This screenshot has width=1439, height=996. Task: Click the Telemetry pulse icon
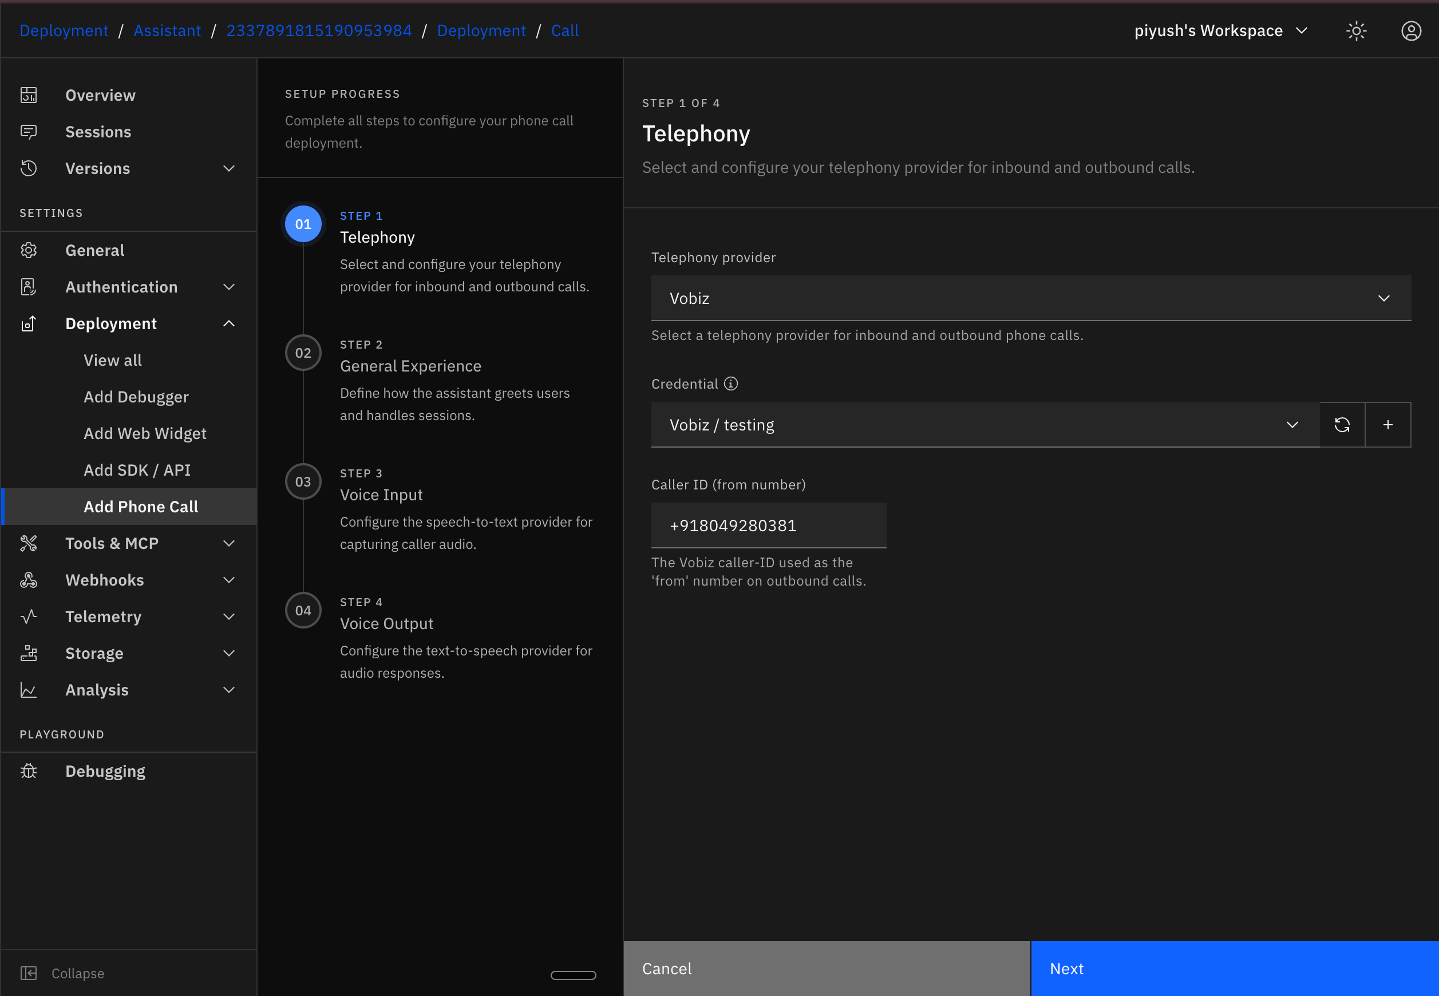click(29, 616)
